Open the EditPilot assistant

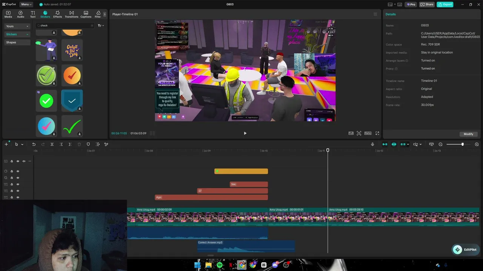[x=465, y=250]
